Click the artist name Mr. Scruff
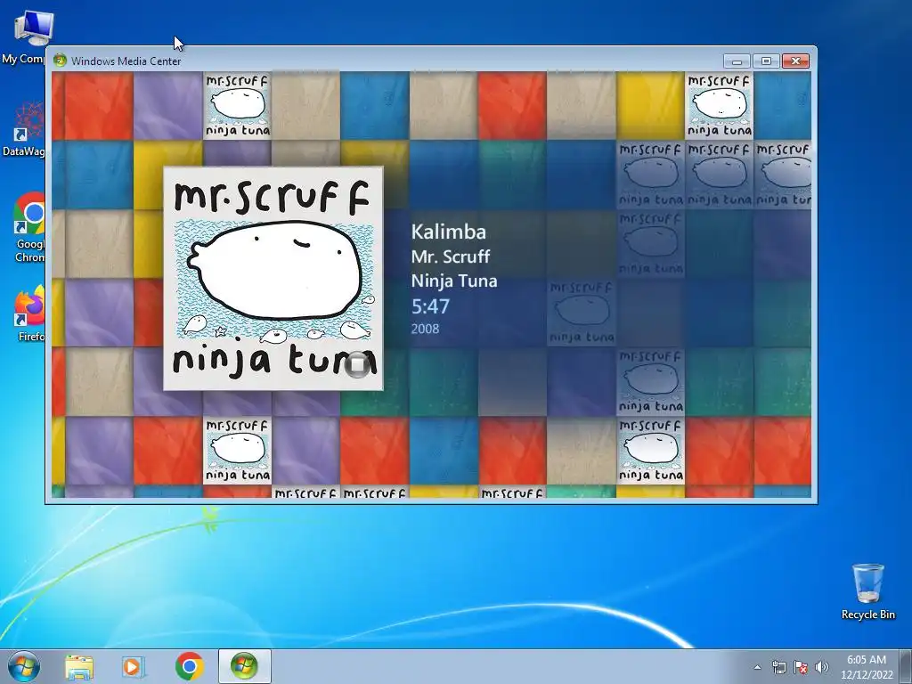This screenshot has width=912, height=684. [x=450, y=256]
